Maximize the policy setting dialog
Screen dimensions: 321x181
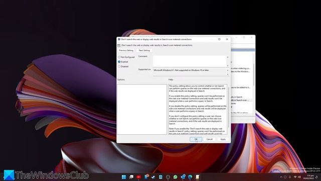click(x=219, y=39)
